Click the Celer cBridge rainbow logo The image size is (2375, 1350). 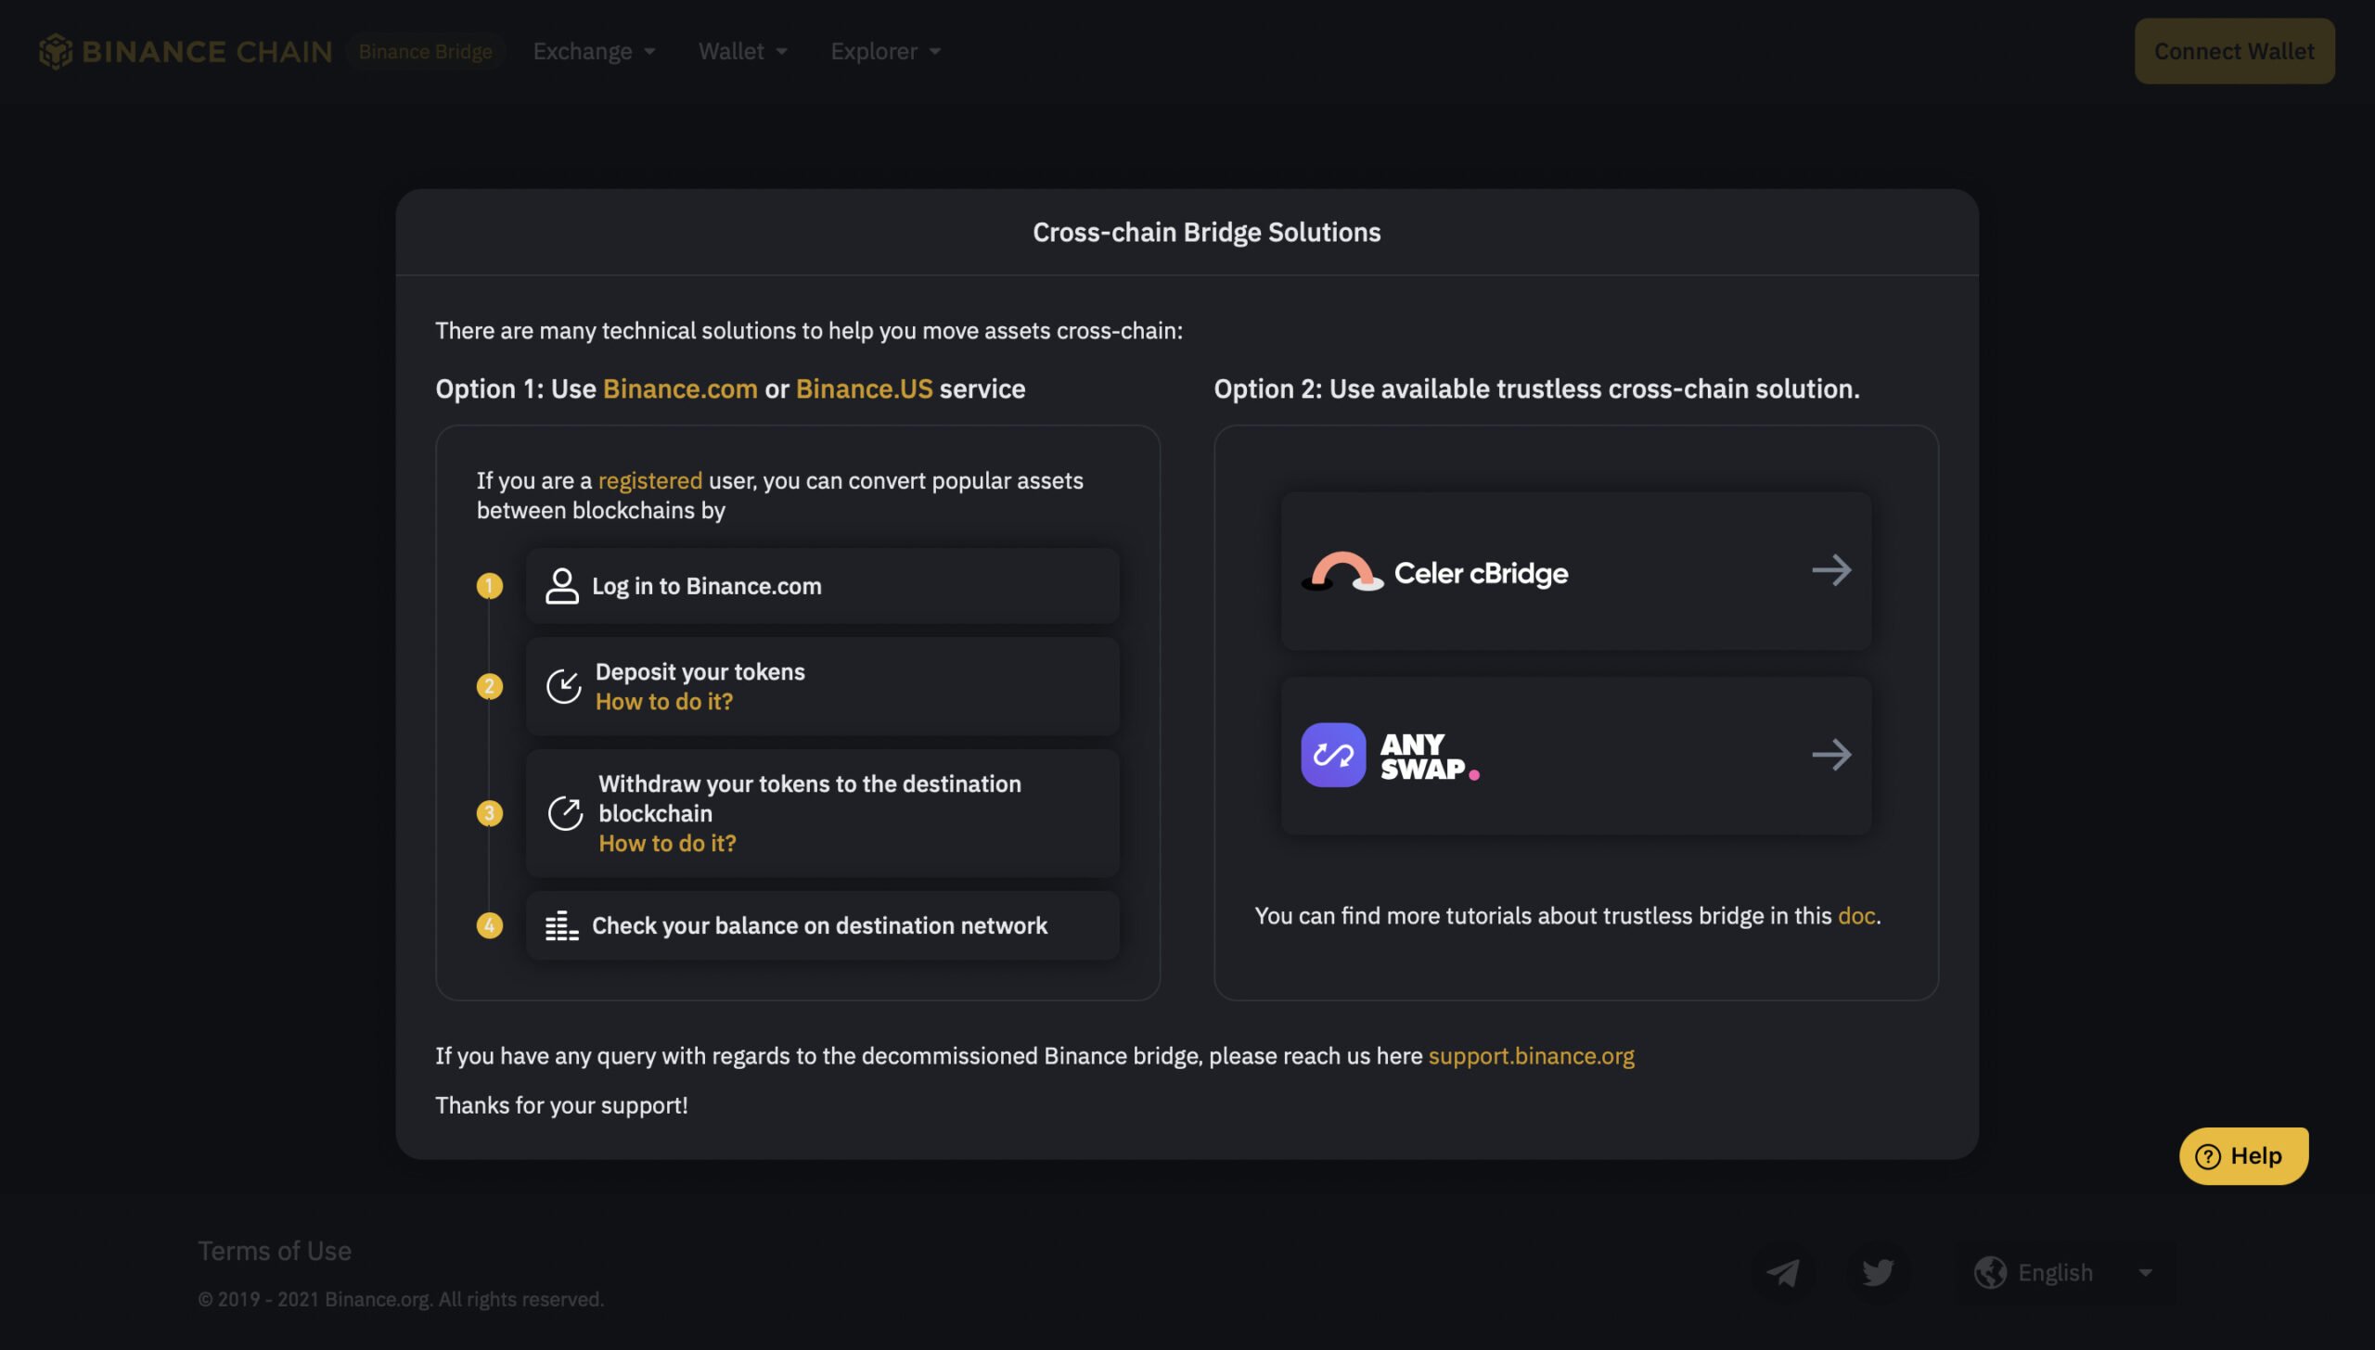coord(1342,571)
